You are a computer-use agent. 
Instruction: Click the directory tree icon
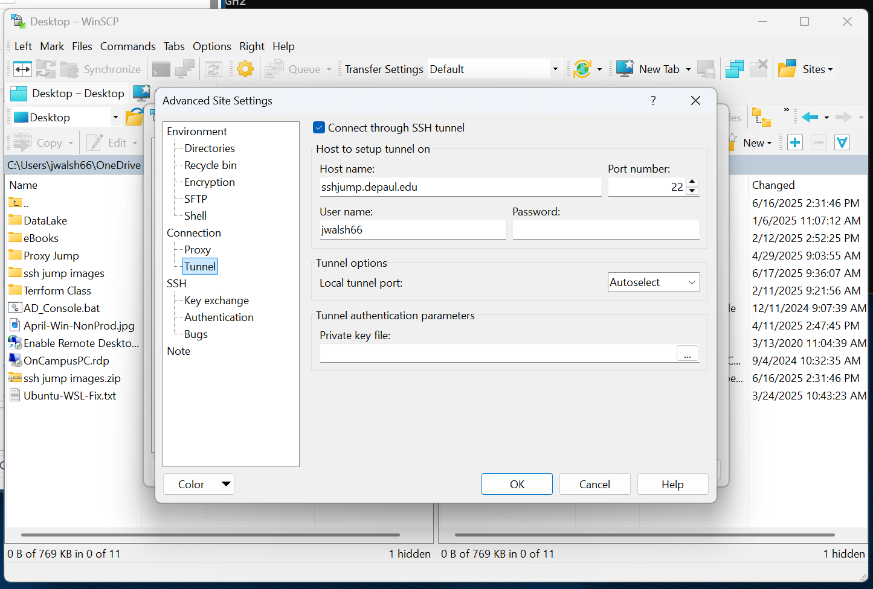pyautogui.click(x=761, y=117)
